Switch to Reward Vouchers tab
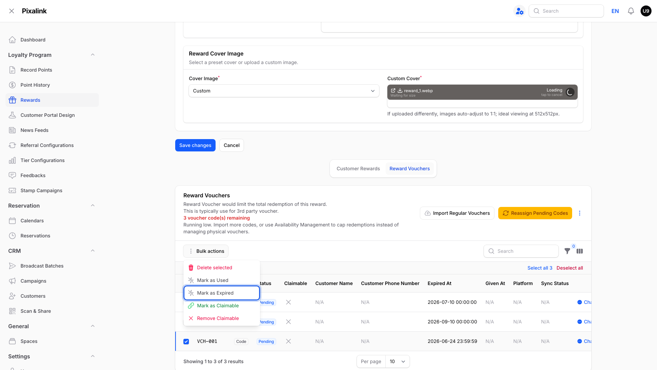 click(410, 169)
